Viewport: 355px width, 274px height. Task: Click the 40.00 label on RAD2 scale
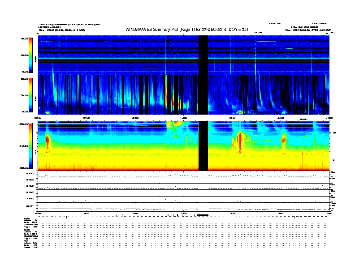click(24, 39)
